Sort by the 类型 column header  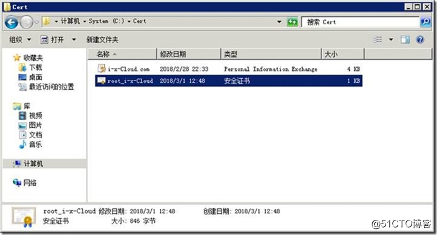(271, 54)
